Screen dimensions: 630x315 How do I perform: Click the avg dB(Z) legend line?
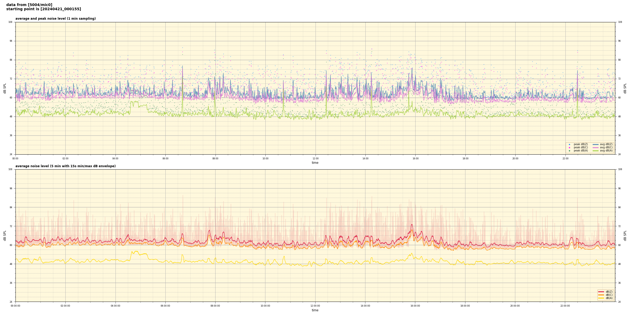coord(595,144)
